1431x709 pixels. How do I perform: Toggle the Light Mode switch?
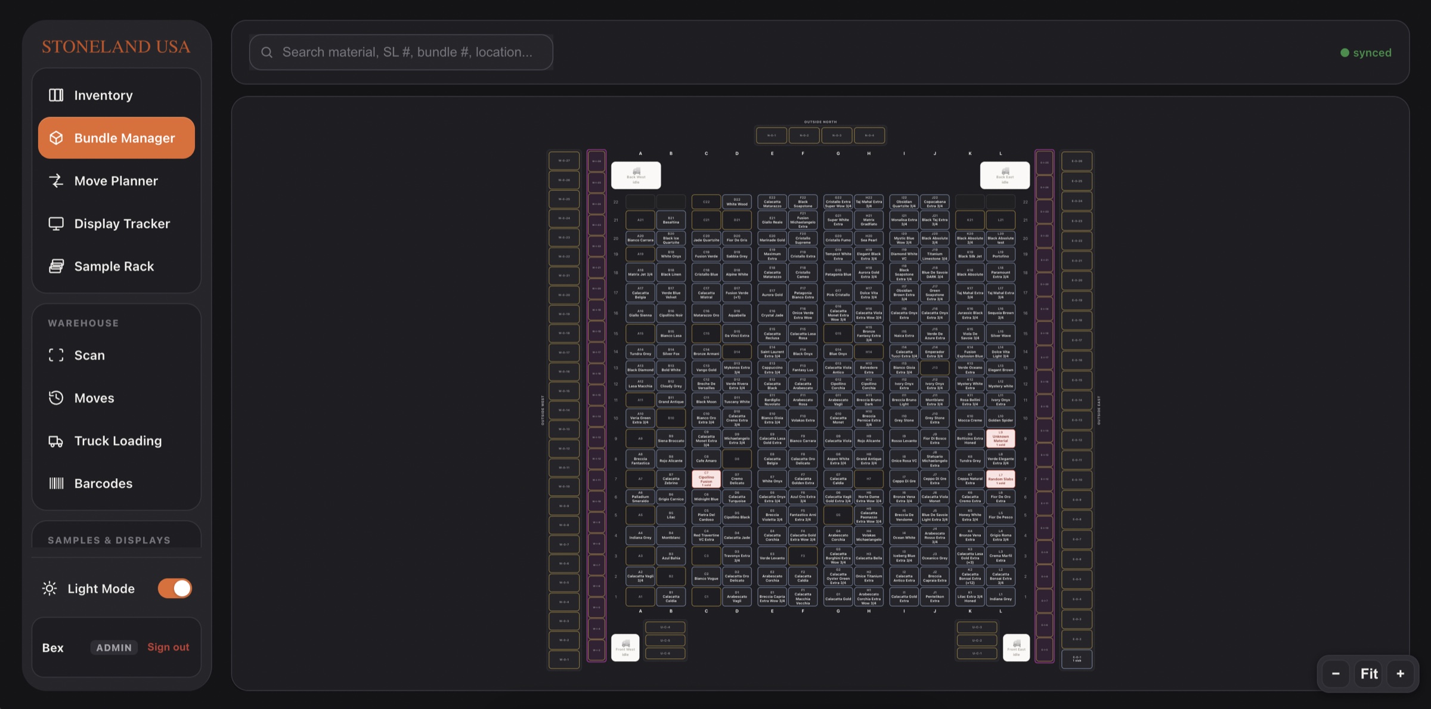[175, 589]
